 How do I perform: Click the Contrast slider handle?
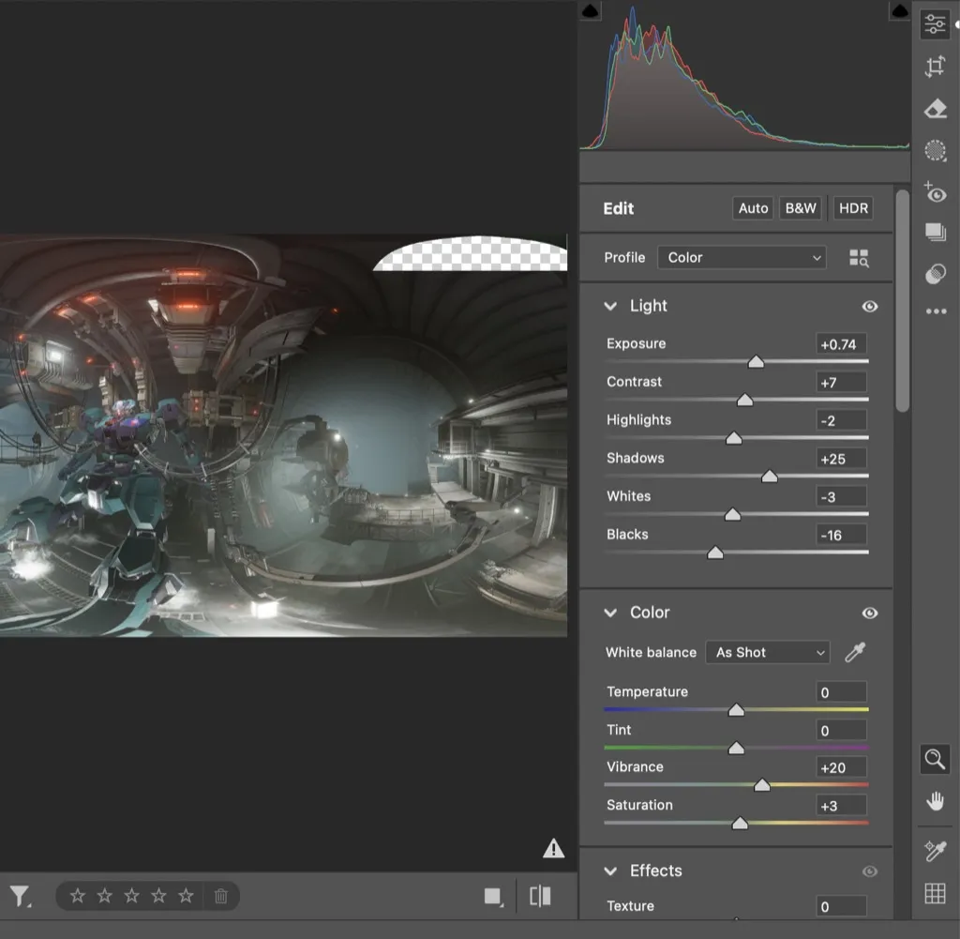coord(744,400)
